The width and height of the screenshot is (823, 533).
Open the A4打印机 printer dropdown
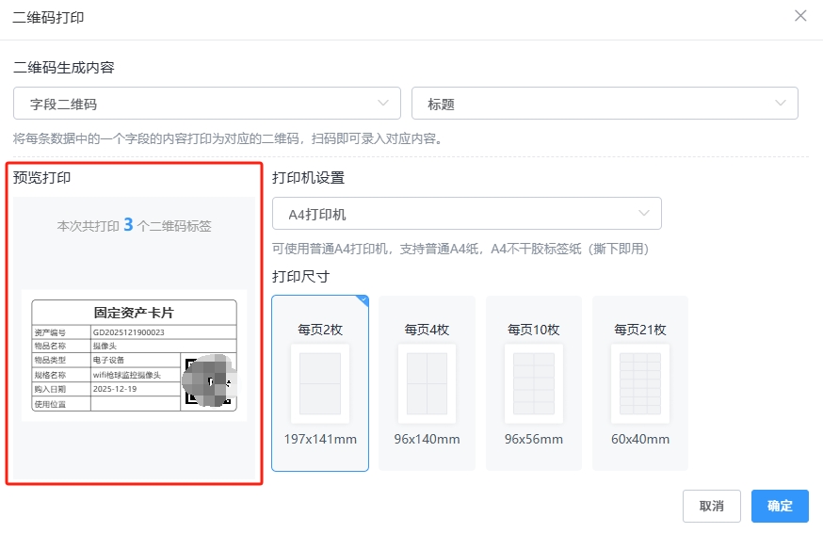click(466, 214)
